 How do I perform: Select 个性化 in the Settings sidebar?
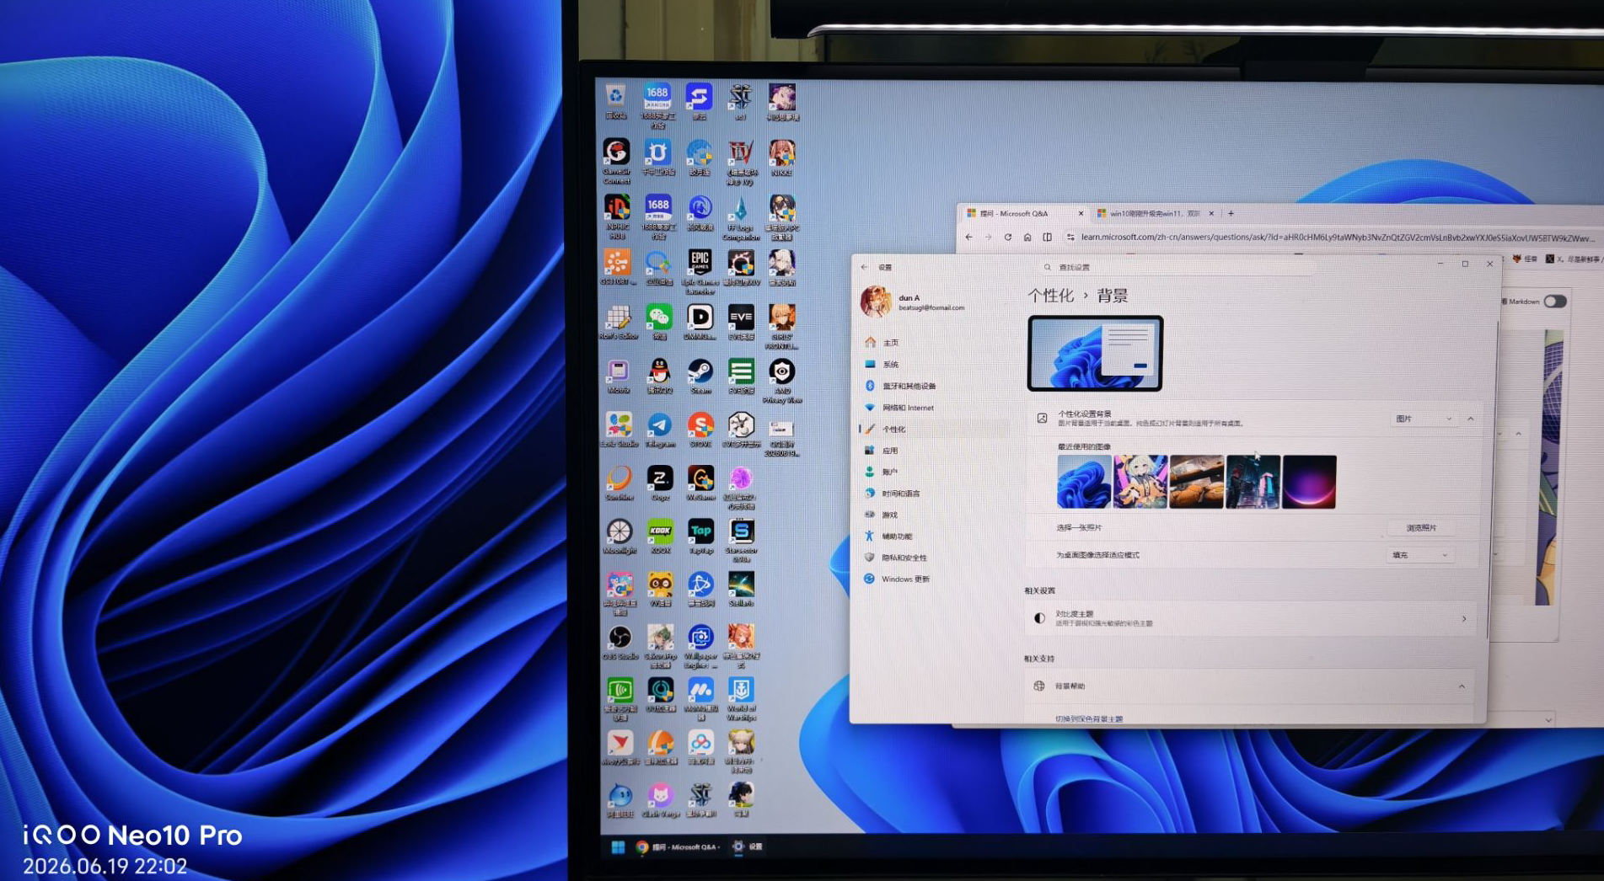(934, 429)
